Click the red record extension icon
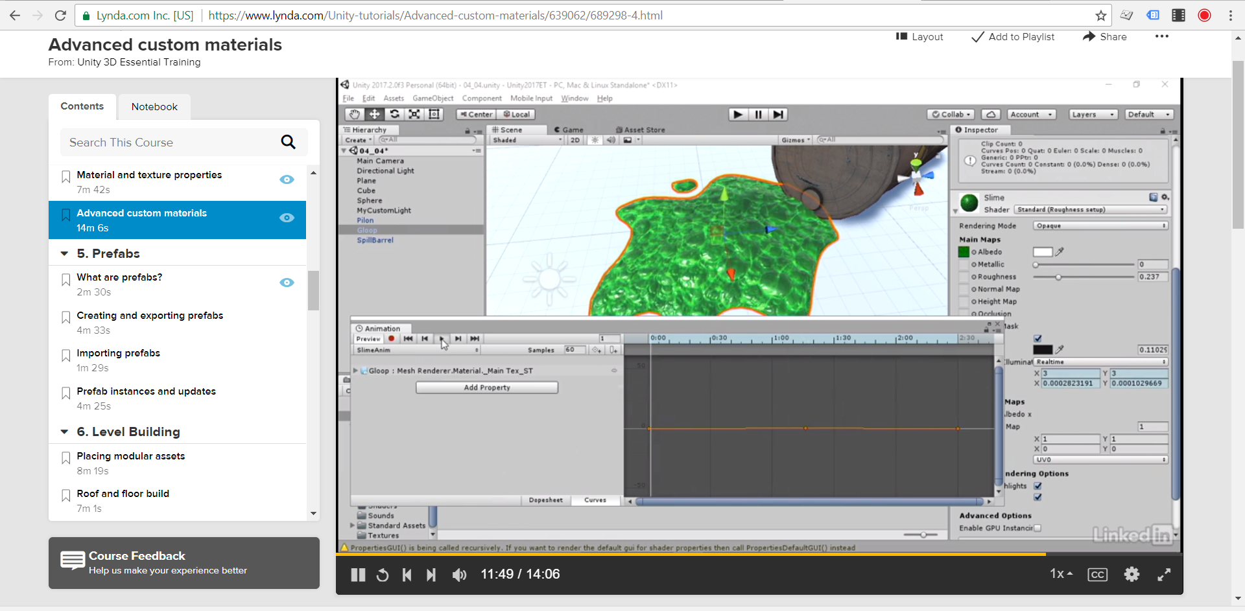Viewport: 1245px width, 611px height. click(x=1204, y=16)
